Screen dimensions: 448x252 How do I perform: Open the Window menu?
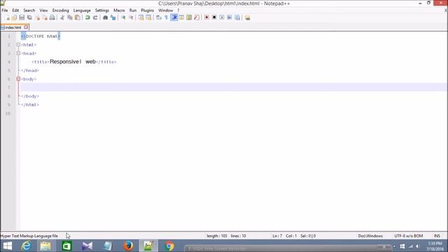click(x=165, y=10)
